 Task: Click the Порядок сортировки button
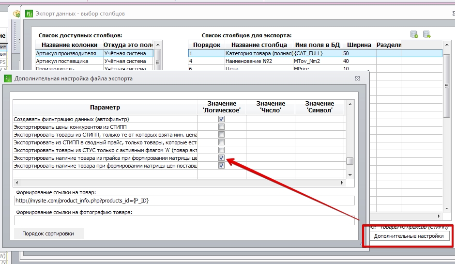tap(48, 233)
